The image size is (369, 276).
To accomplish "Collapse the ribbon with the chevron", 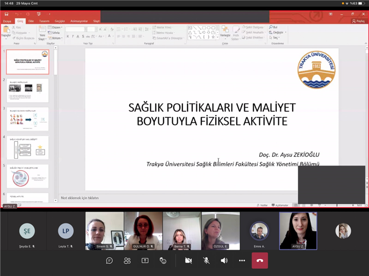I will click(x=366, y=44).
